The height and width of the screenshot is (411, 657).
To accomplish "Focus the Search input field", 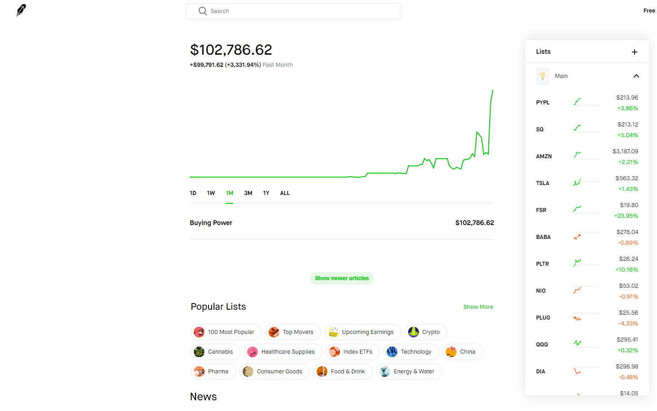I will 294,11.
